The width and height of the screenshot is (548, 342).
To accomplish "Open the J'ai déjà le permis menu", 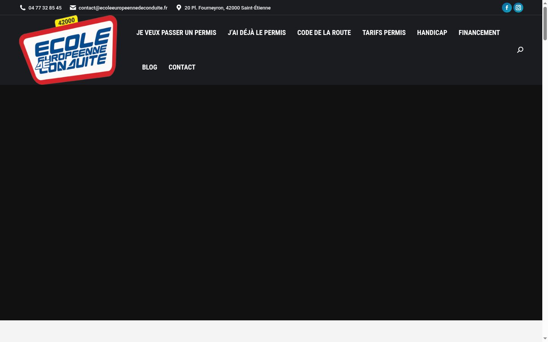I will click(257, 33).
